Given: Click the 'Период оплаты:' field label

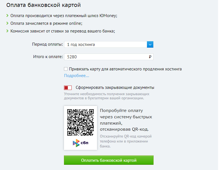Looking at the screenshot, I should [x=47, y=44].
